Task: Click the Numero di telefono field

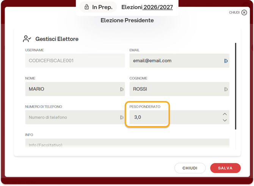Action: 75,117
